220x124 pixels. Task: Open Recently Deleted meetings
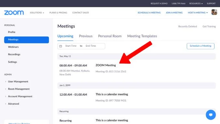pyautogui.click(x=188, y=26)
